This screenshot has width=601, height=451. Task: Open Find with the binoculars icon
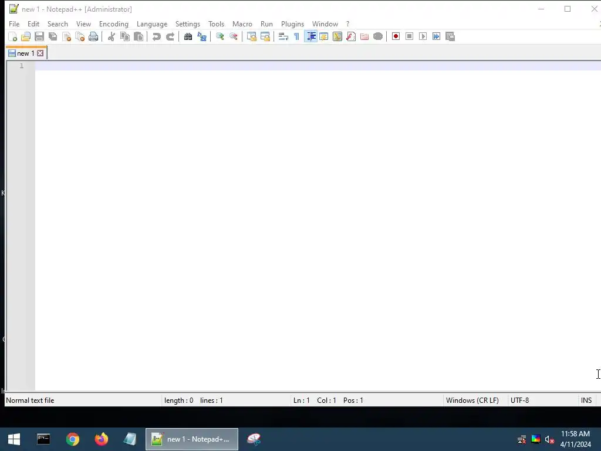[188, 36]
